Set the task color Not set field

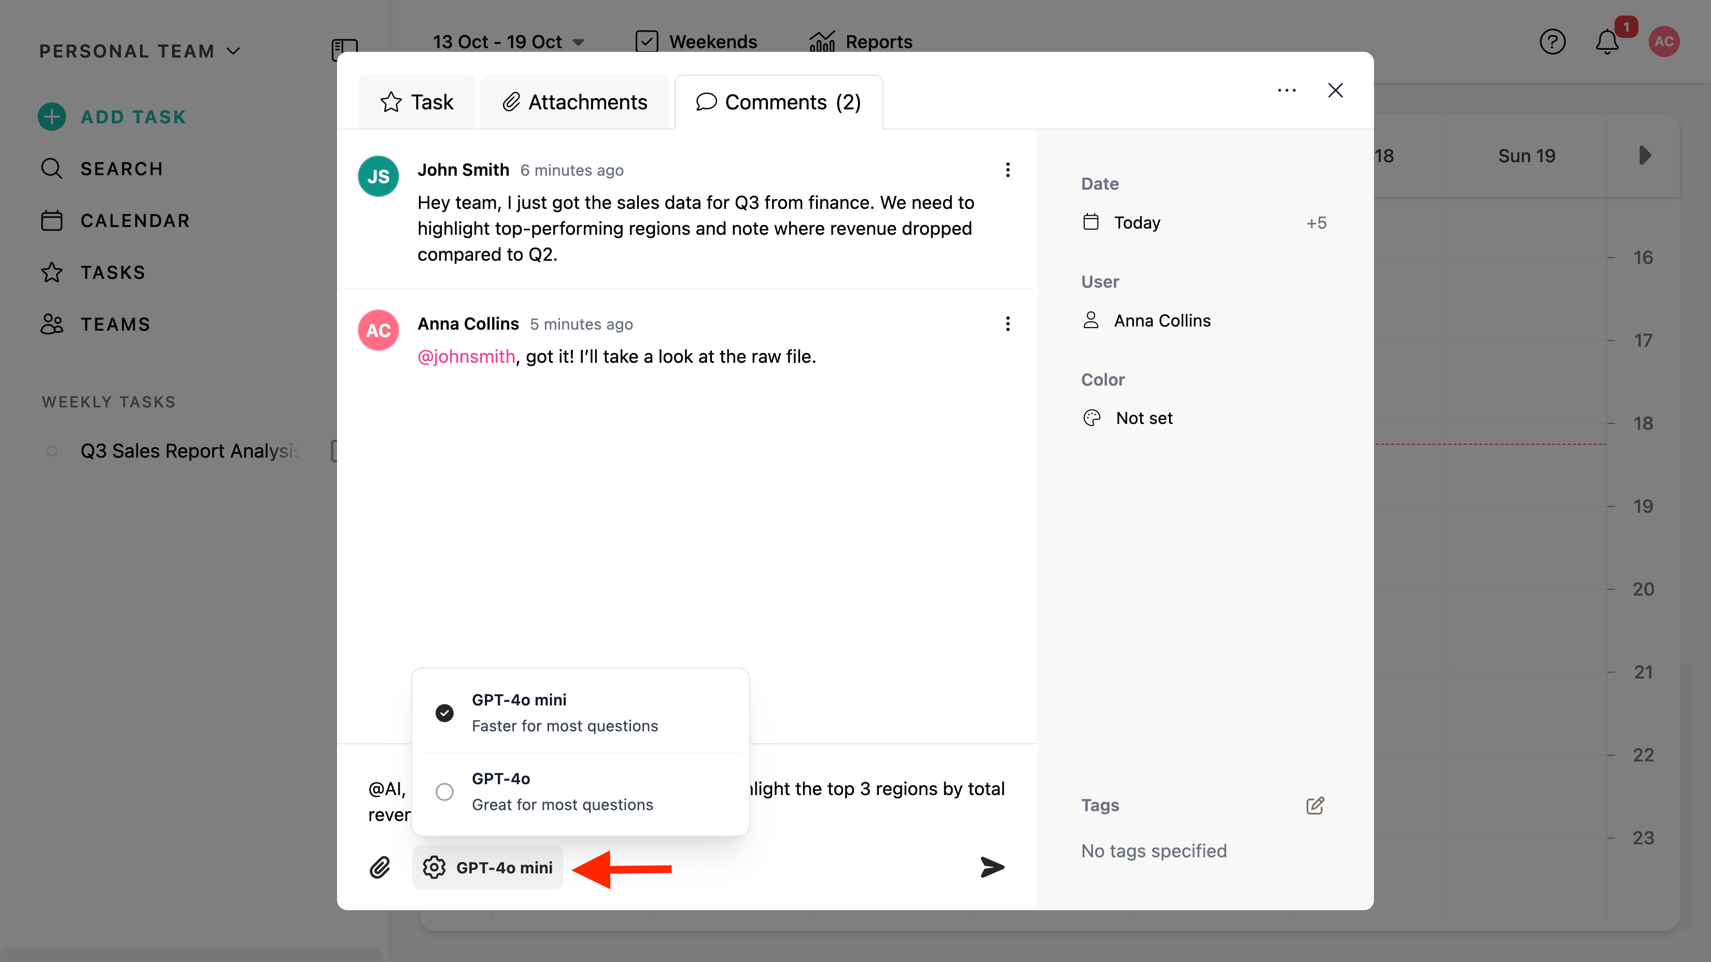pos(1144,418)
